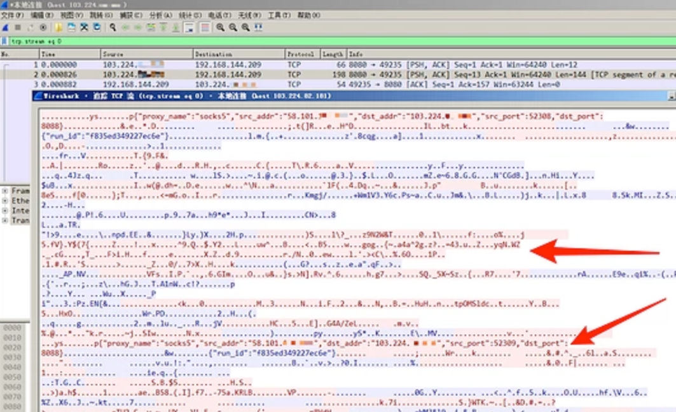The image size is (676, 412).
Task: Start capture with the shark fin icon
Action: 5,27
